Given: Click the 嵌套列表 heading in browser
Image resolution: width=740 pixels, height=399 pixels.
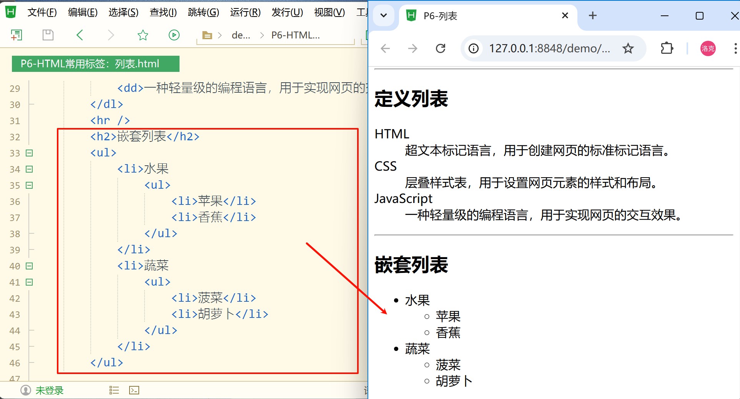Looking at the screenshot, I should click(411, 265).
